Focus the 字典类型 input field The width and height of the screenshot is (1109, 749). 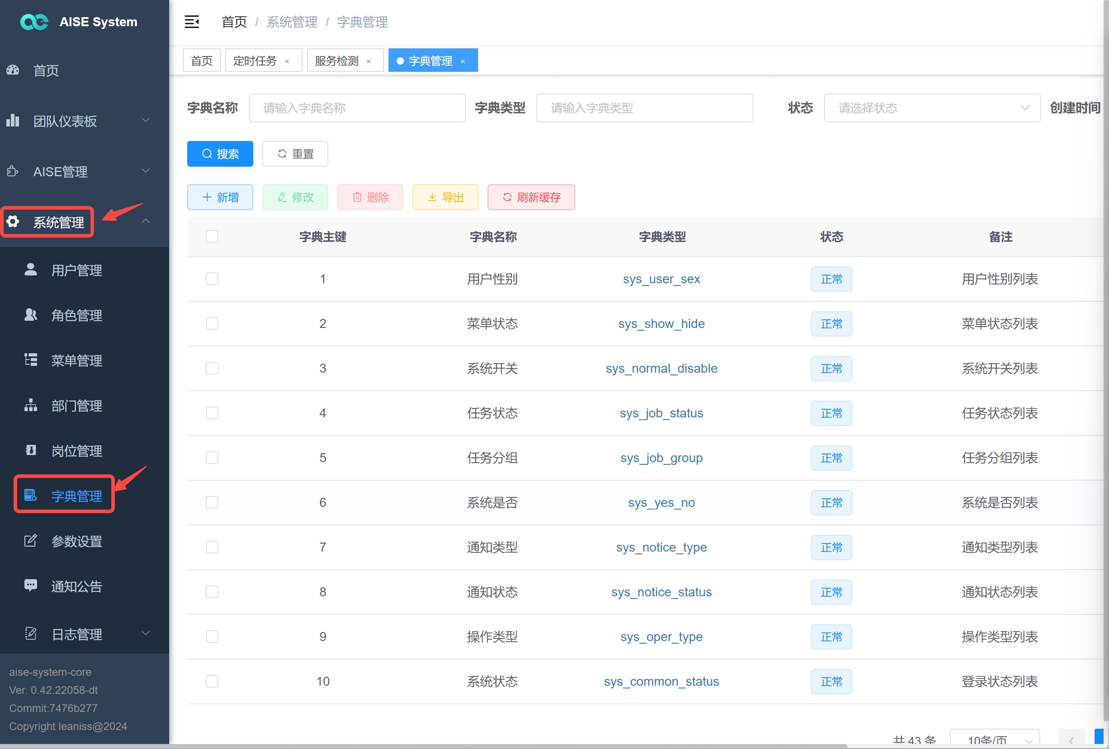pos(645,108)
